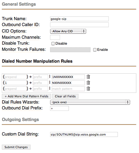Screen dimensions: 139x153
Task: Check the Disable Trunk checkbox
Action: tap(53, 44)
